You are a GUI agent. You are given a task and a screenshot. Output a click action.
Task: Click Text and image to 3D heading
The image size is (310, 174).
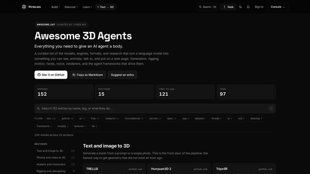tap(106, 146)
